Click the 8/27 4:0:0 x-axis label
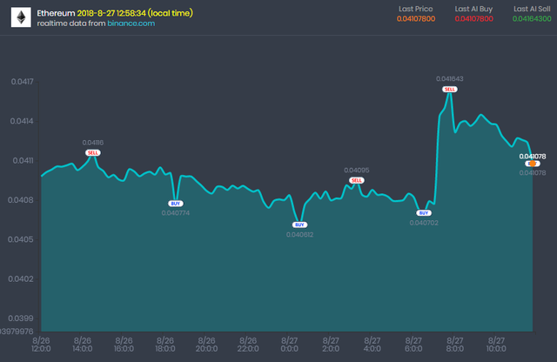Viewport: 557px width, 362px height. [372, 345]
